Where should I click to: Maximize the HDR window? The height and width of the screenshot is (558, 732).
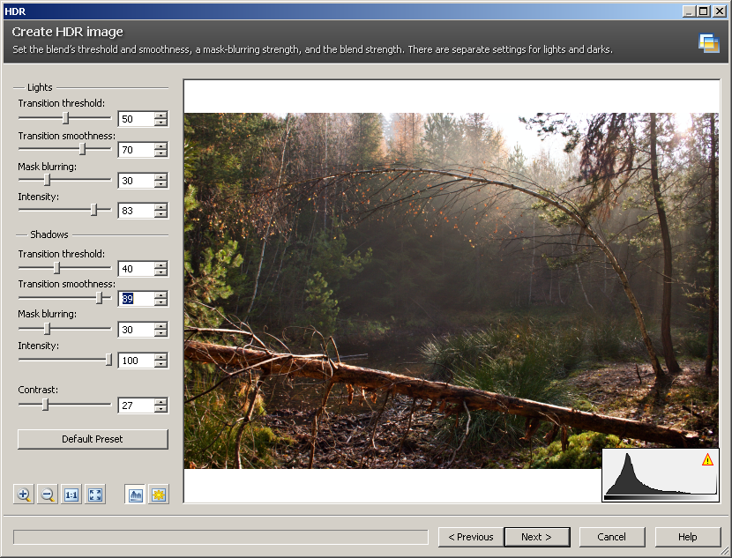coord(705,11)
